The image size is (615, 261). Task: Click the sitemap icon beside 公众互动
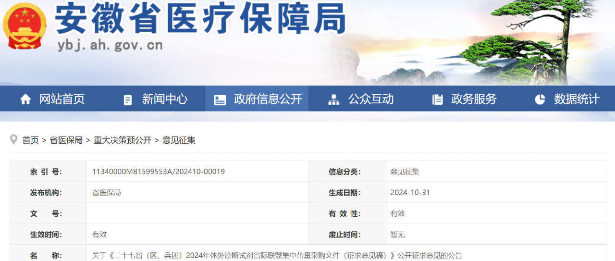coord(333,99)
